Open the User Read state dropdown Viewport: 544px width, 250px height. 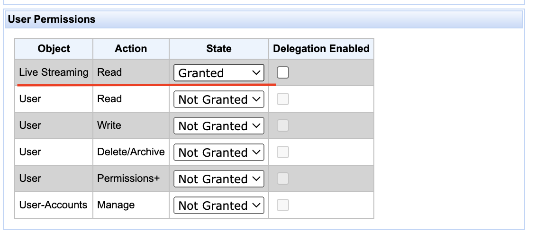[x=218, y=99]
